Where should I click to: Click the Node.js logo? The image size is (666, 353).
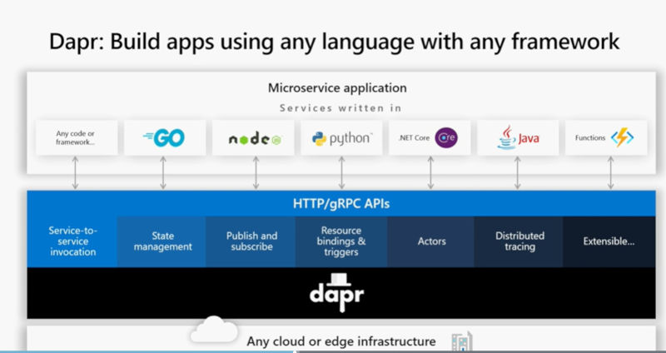point(255,138)
